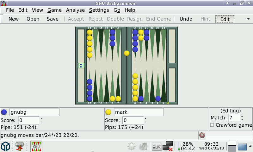The width and height of the screenshot is (253, 152).
Task: Open the Settings menu
Action: pyautogui.click(x=99, y=10)
